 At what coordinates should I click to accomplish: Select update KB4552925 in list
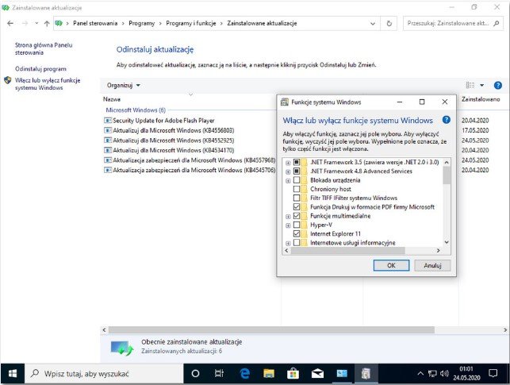(174, 141)
